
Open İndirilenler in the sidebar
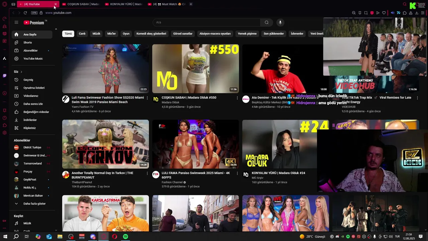[32, 120]
